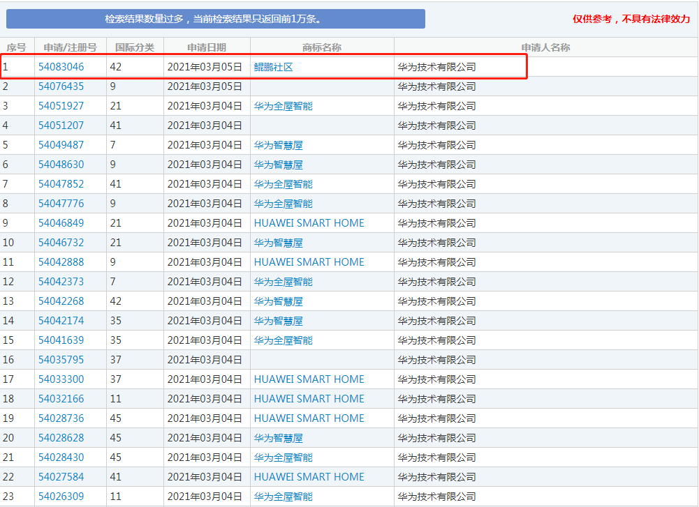Select date 2021年03月05日 in row 2

[205, 86]
